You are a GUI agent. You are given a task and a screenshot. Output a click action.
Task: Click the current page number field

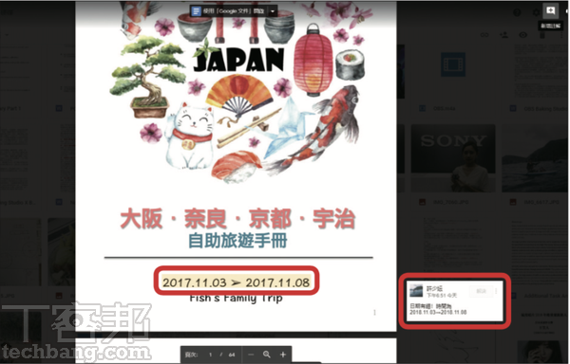pyautogui.click(x=211, y=355)
